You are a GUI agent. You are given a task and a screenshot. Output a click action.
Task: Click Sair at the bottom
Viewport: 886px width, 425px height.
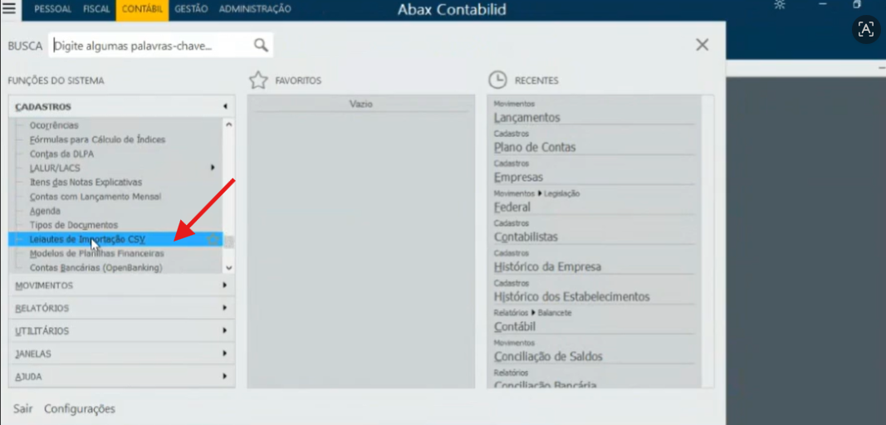pos(22,408)
